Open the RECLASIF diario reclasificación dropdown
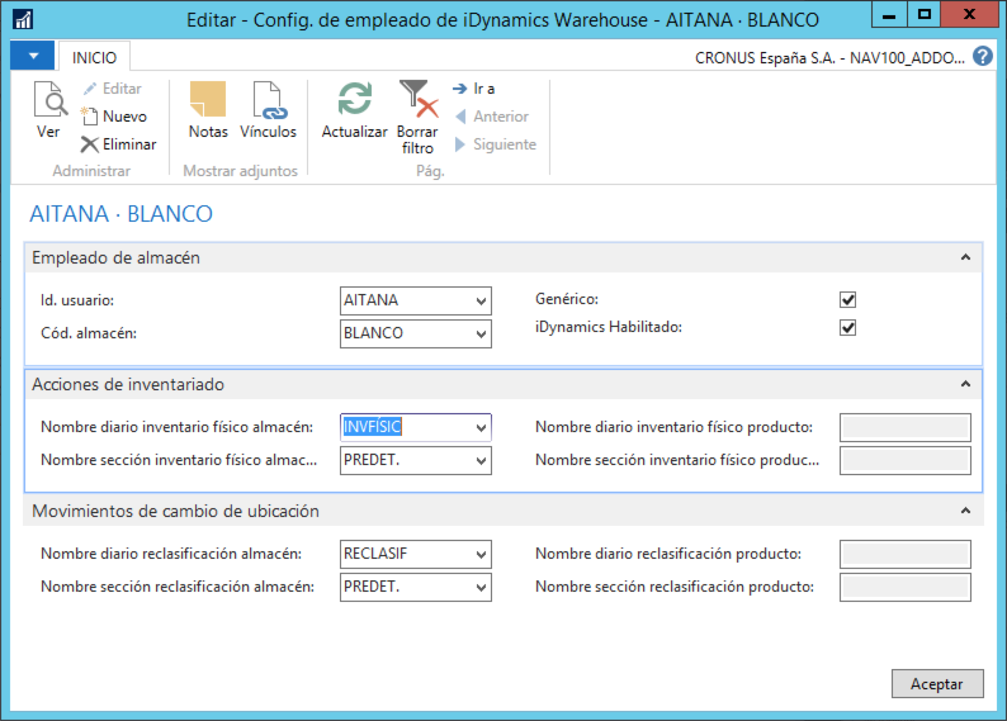 [481, 554]
